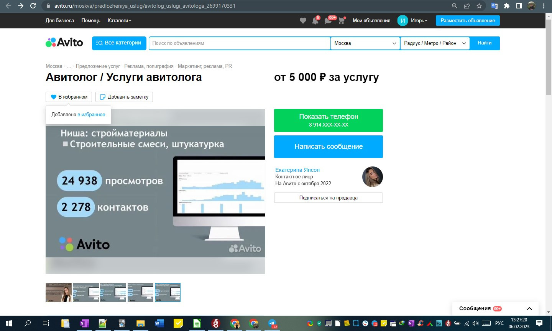The width and height of the screenshot is (552, 331).
Task: Go to the Avito home logo
Action: 64,43
